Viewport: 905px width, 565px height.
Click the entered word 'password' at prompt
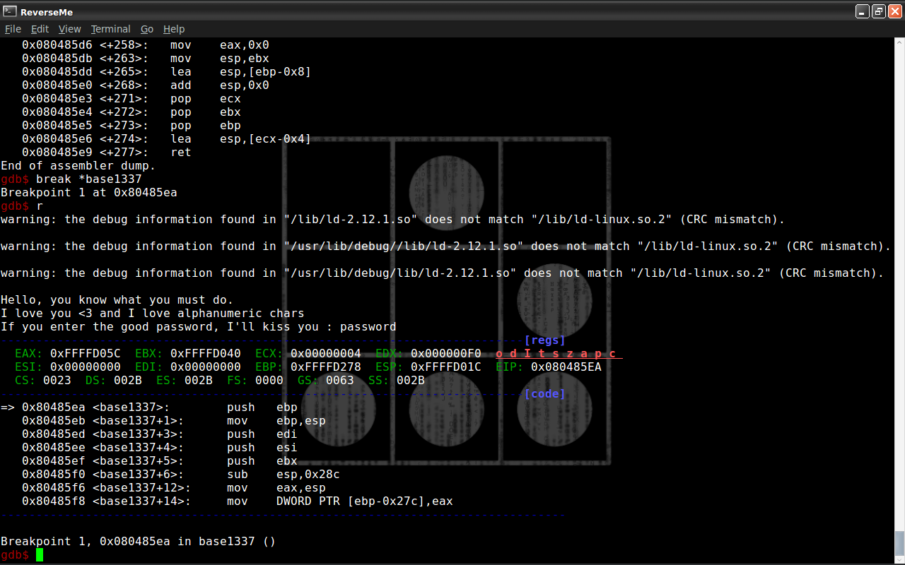pyautogui.click(x=368, y=327)
